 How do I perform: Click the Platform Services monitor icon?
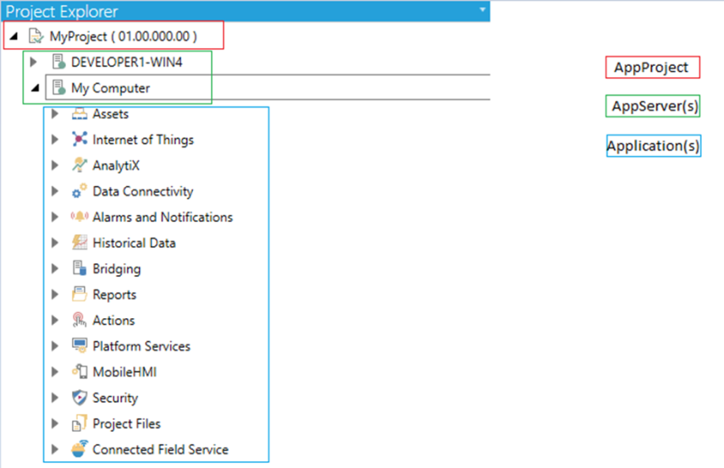pyautogui.click(x=79, y=346)
